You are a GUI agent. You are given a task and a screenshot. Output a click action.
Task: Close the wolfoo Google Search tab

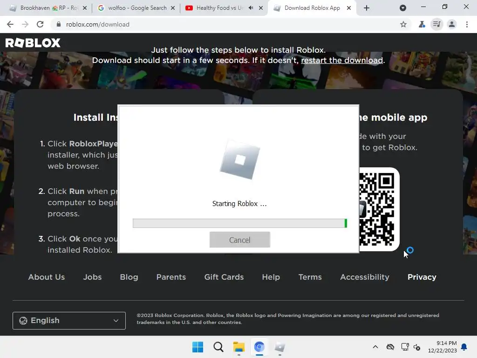[x=173, y=8]
